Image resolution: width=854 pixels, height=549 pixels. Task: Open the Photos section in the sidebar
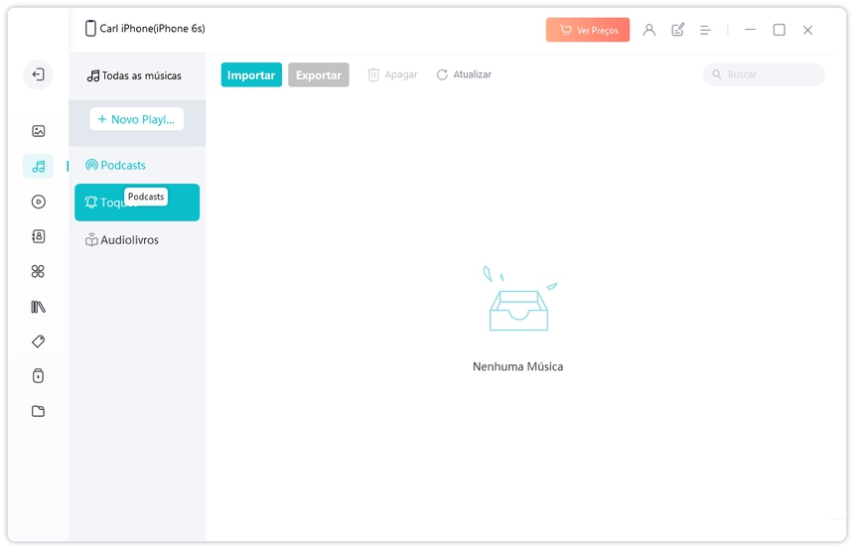pos(38,131)
